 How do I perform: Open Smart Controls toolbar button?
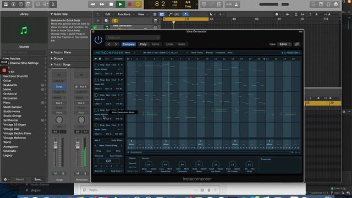(38, 4)
